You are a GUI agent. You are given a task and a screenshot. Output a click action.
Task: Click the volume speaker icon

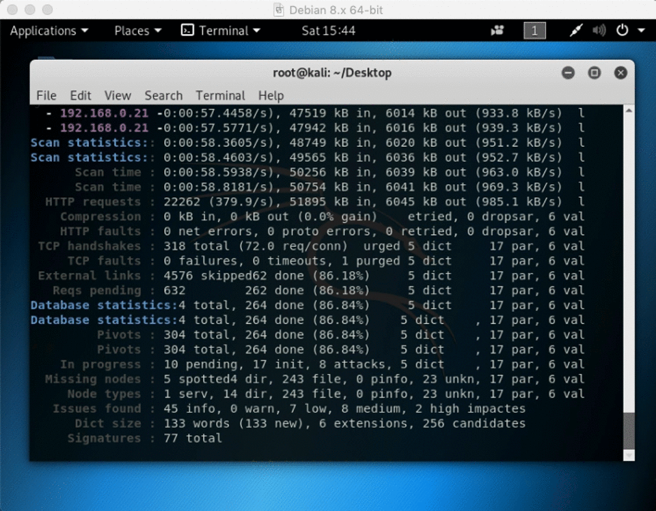(599, 31)
